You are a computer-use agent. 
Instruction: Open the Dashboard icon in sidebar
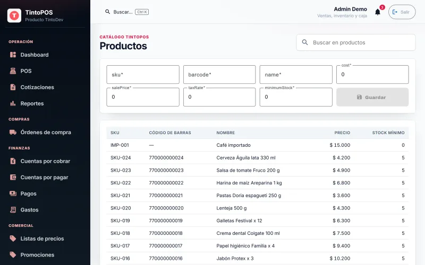[13, 55]
